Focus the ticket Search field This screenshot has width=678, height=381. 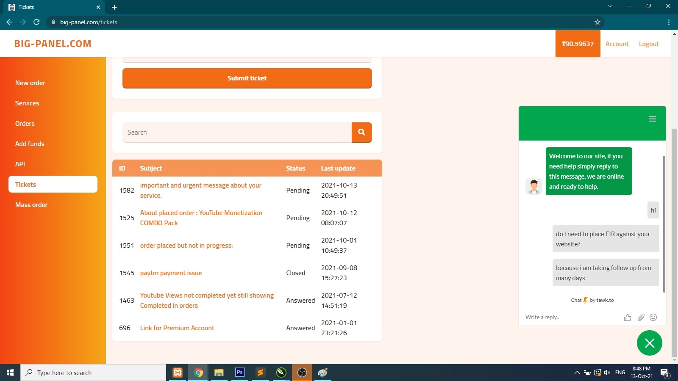[x=237, y=133]
